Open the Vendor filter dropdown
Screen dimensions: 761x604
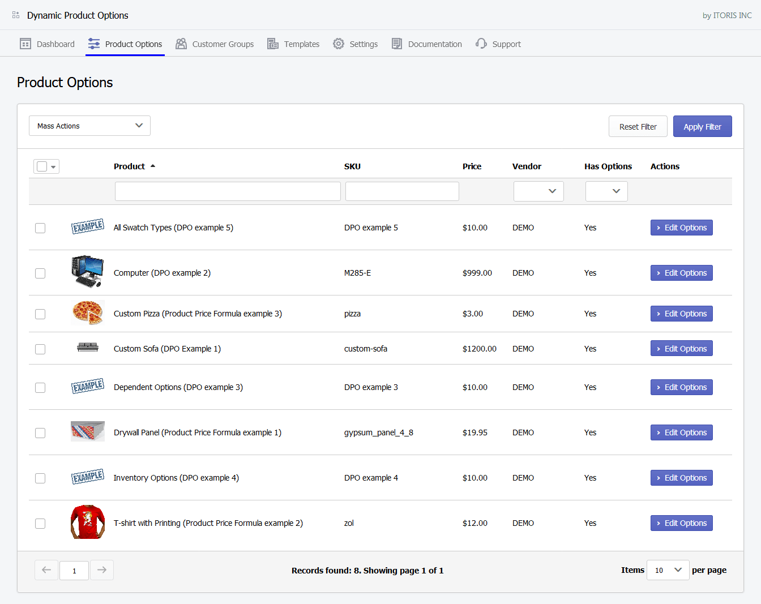coord(538,191)
